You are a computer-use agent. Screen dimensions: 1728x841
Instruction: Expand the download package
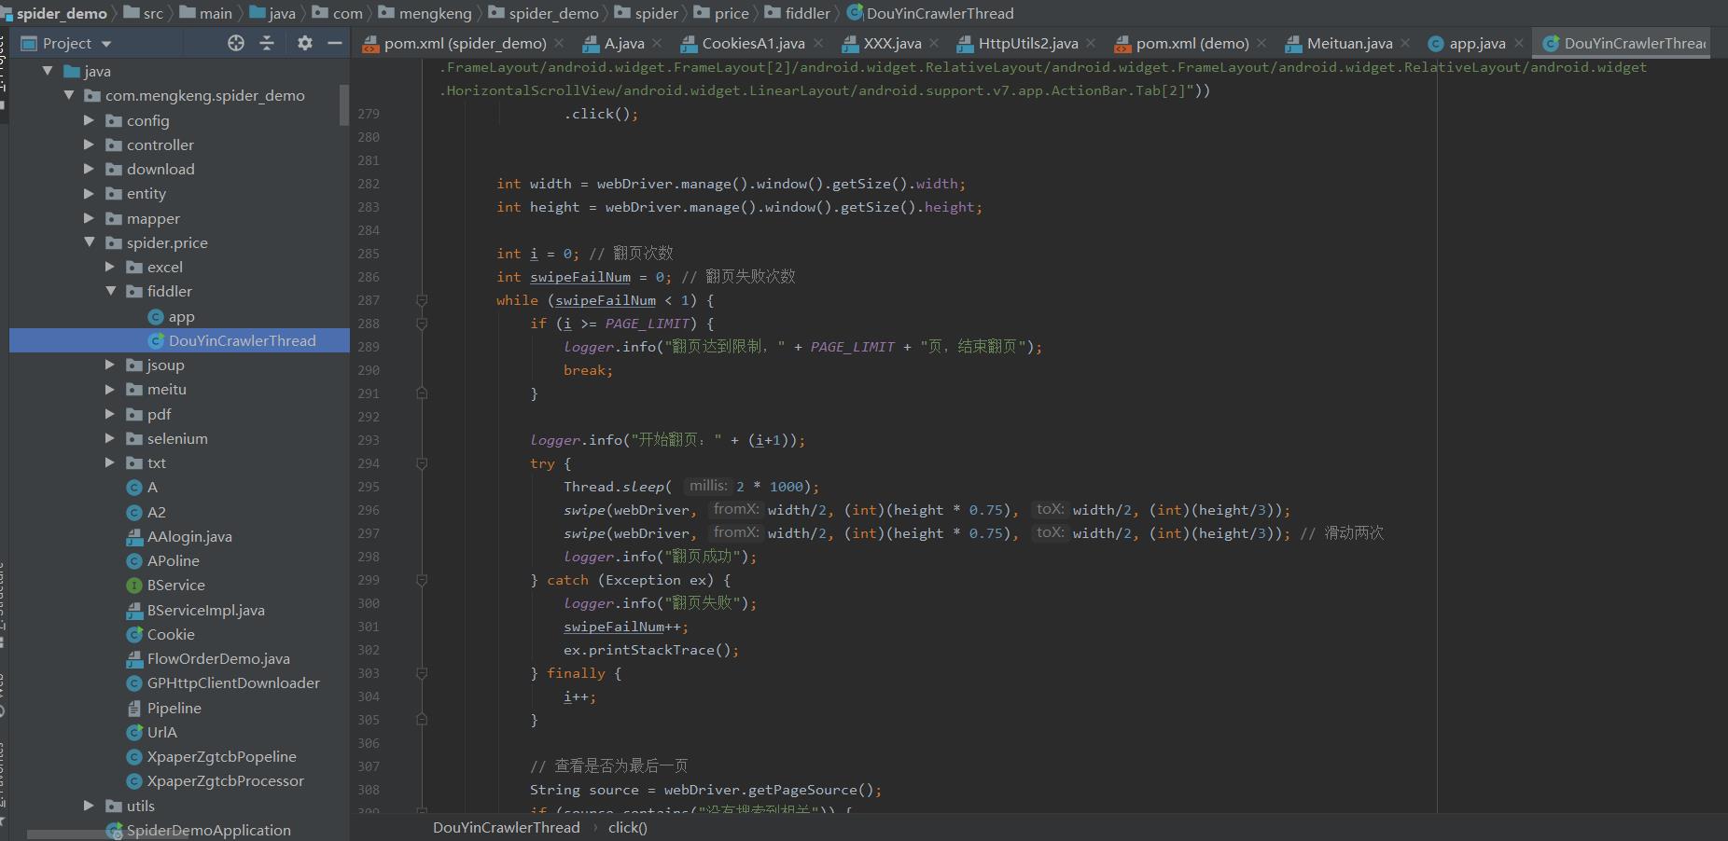[89, 169]
